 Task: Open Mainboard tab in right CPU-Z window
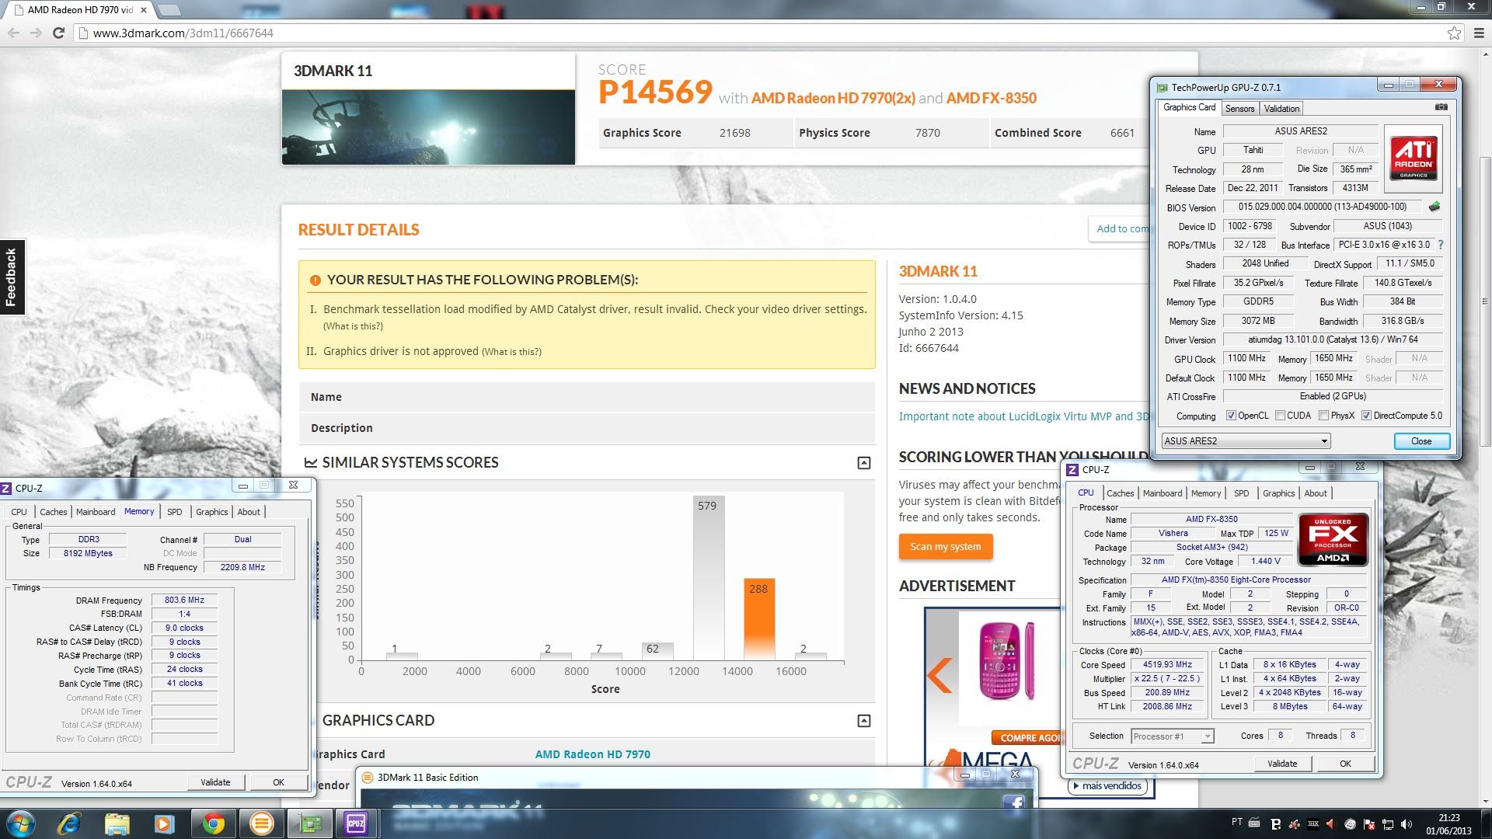pyautogui.click(x=1163, y=493)
